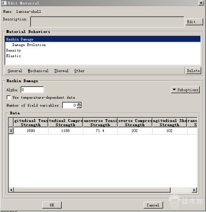Select Elastic in the Material Behaviors list

point(13,56)
